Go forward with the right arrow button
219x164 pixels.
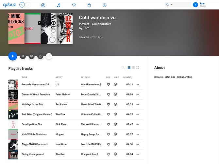pyautogui.click(x=28, y=5)
